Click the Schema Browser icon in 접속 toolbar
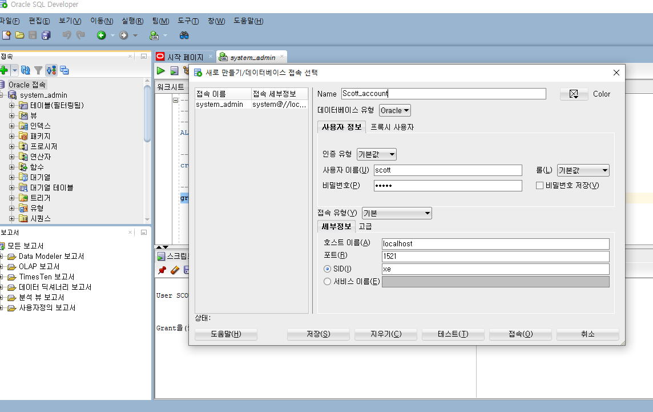The width and height of the screenshot is (653, 412). 51,70
